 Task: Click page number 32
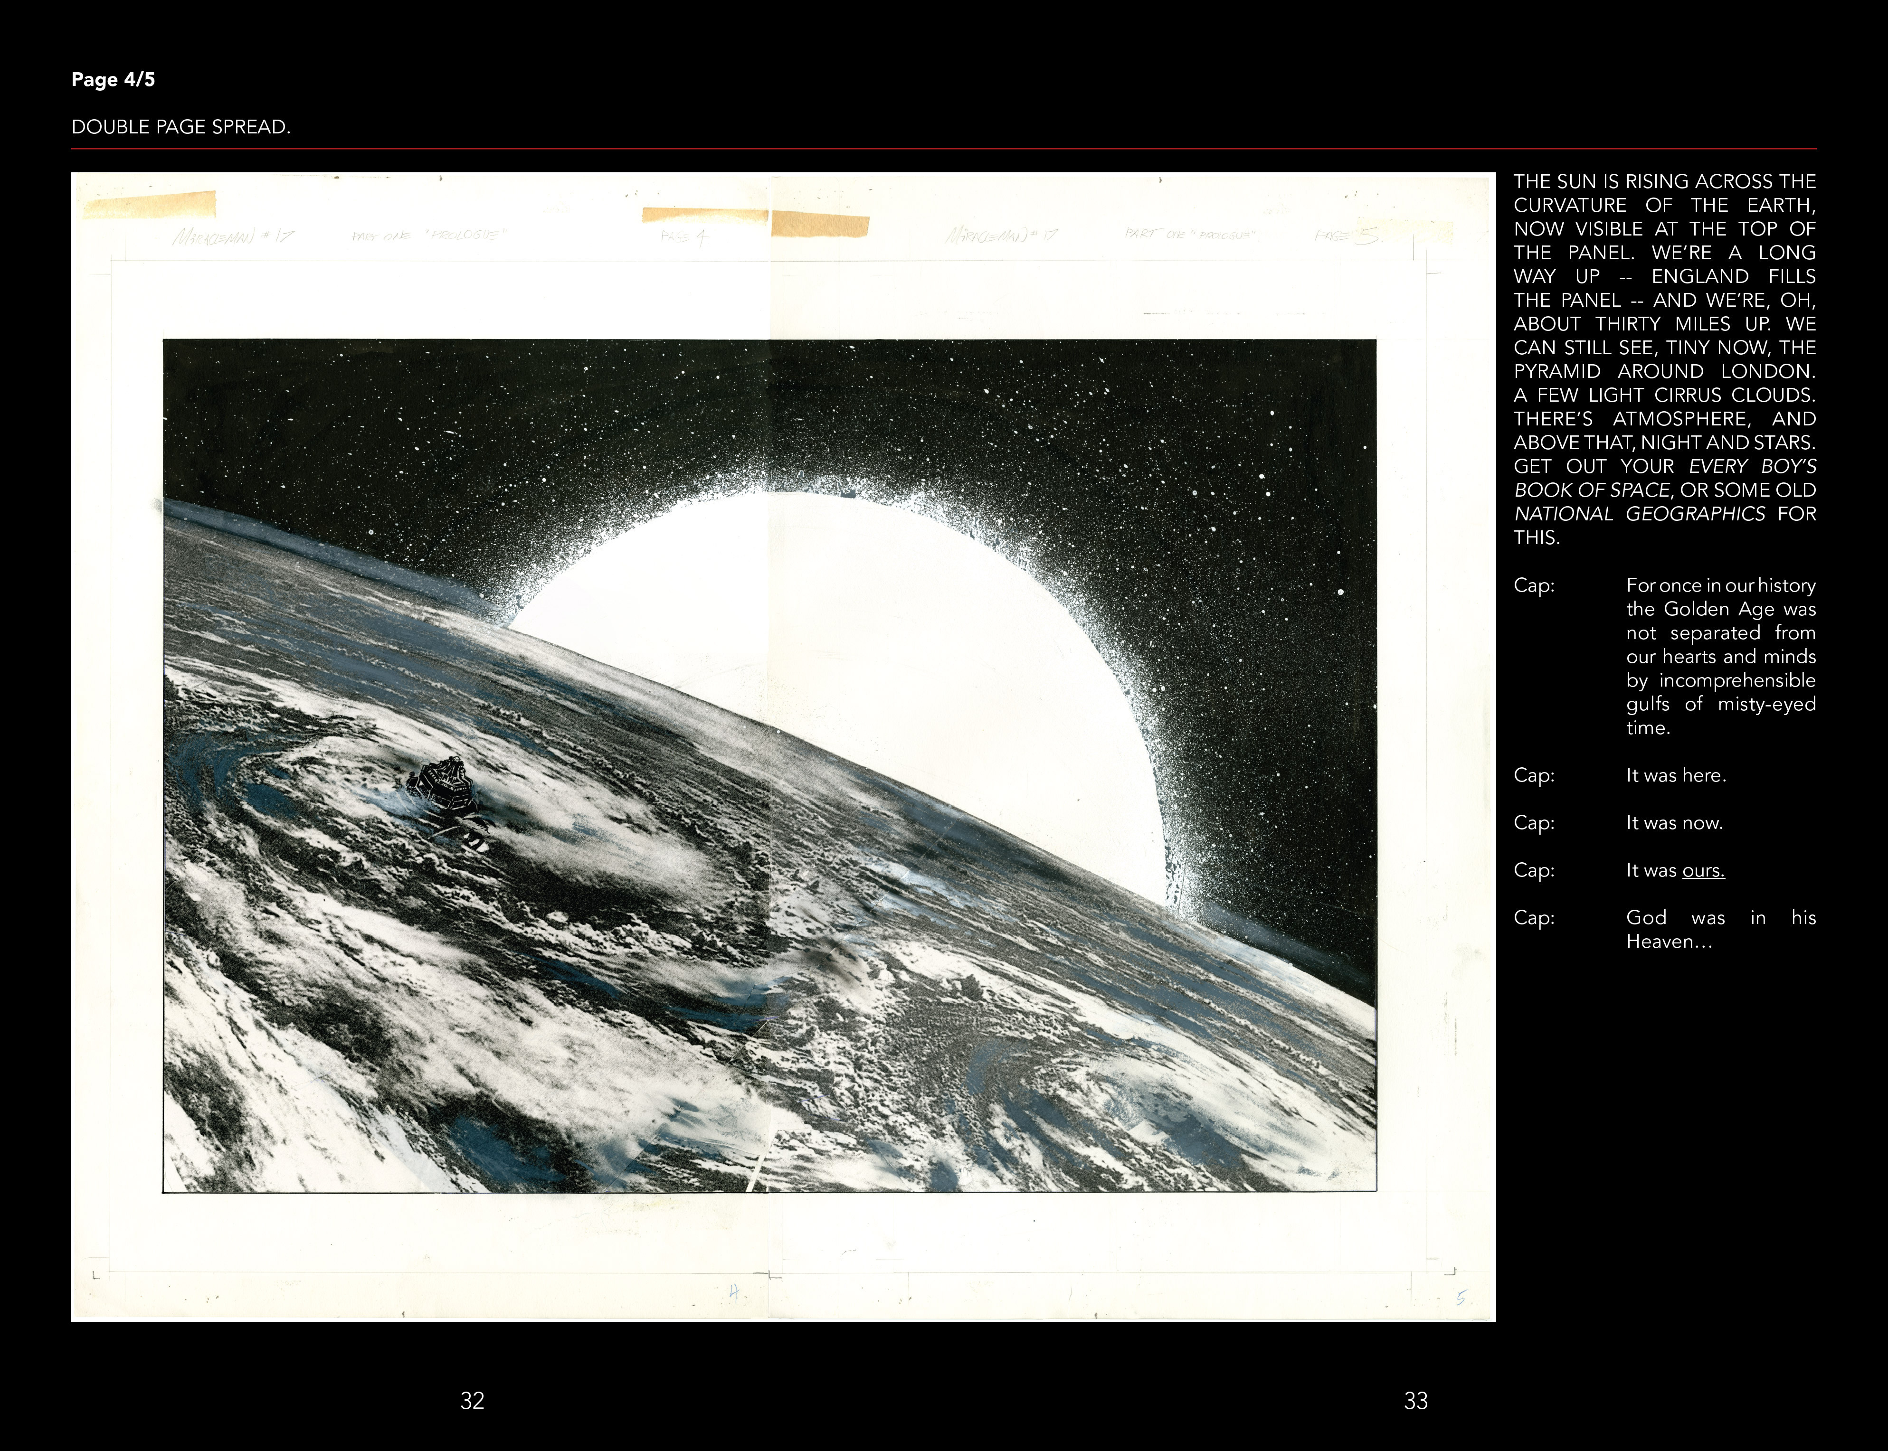coord(472,1400)
